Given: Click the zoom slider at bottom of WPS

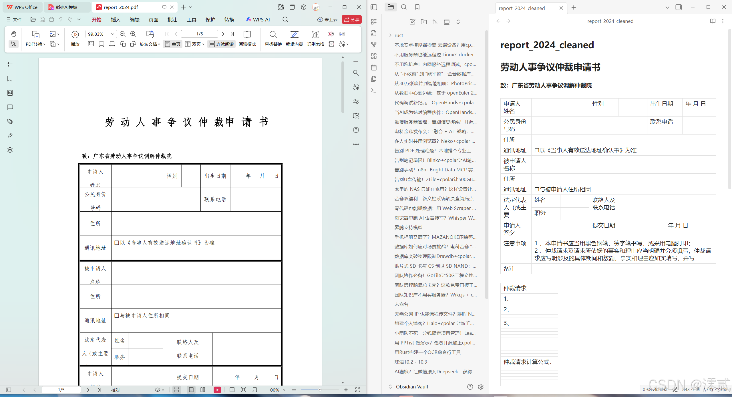Looking at the screenshot, I should [320, 390].
